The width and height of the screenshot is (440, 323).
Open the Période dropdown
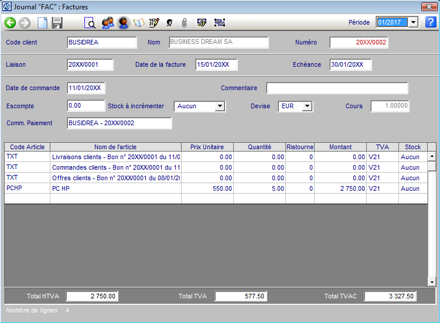click(413, 22)
